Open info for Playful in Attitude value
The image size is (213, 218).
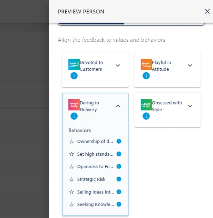(146, 76)
